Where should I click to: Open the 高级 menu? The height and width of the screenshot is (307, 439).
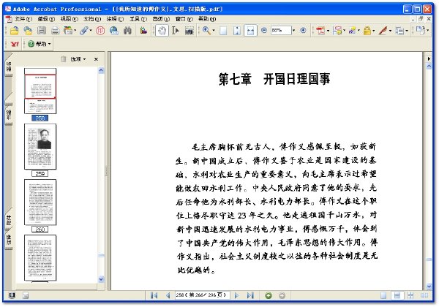tap(161, 19)
